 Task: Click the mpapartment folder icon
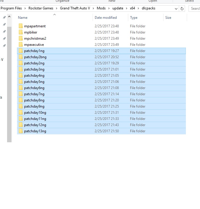pyautogui.click(x=21, y=26)
